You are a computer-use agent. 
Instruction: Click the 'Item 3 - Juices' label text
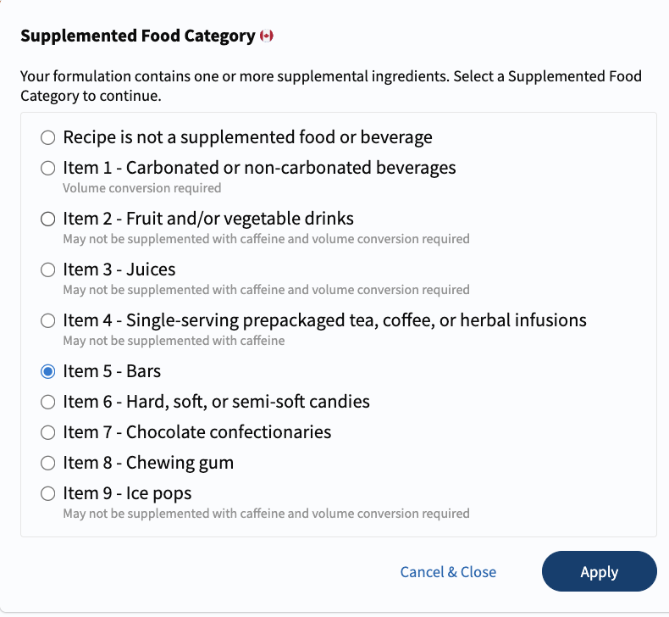click(119, 270)
